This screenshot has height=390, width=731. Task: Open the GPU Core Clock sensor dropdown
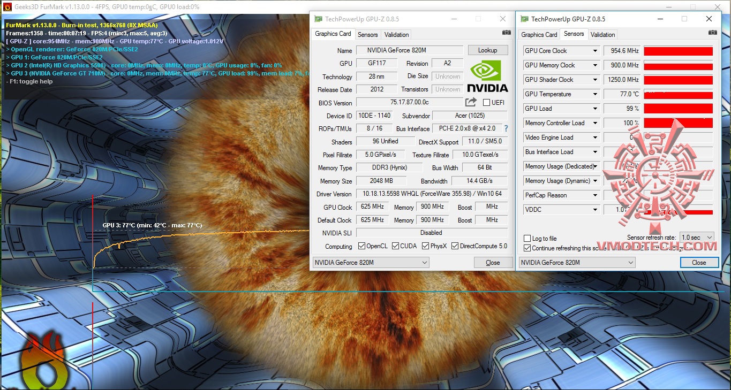[595, 51]
